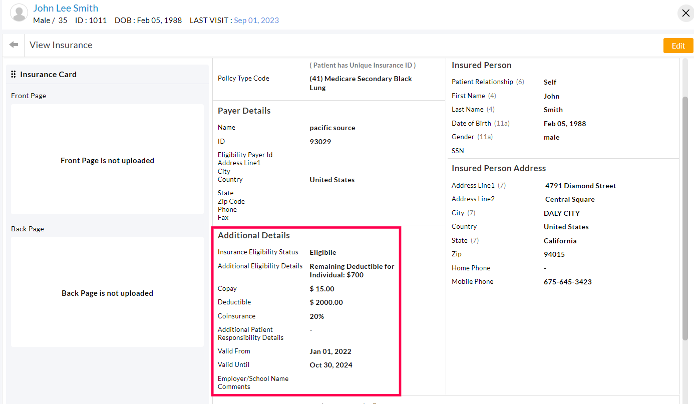
Task: Click the mobile phone number 675-645-3423
Action: [x=568, y=281]
